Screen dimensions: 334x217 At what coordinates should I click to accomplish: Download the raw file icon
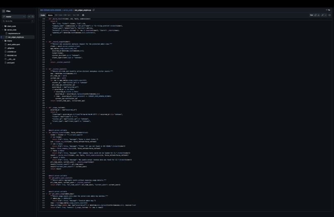click(318, 15)
